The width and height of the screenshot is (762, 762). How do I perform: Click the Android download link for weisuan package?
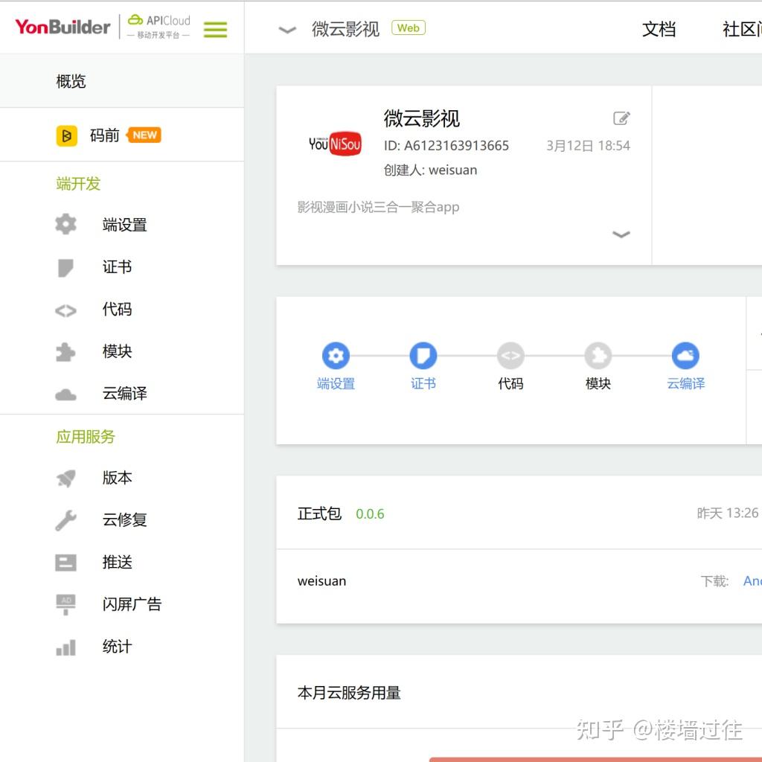coord(753,580)
